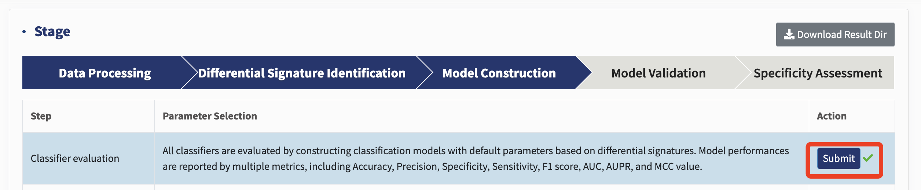Image resolution: width=921 pixels, height=190 pixels.
Task: Click the Action column header
Action: coord(832,116)
